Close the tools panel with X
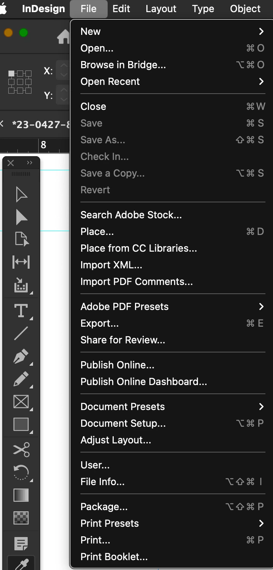This screenshot has width=273, height=570. 11,163
